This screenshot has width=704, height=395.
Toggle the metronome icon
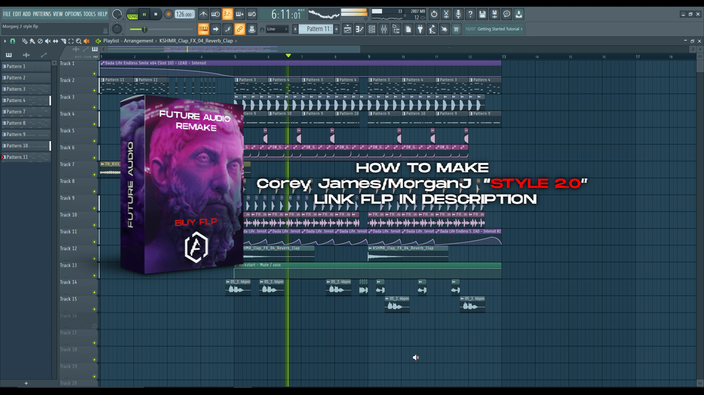(203, 14)
